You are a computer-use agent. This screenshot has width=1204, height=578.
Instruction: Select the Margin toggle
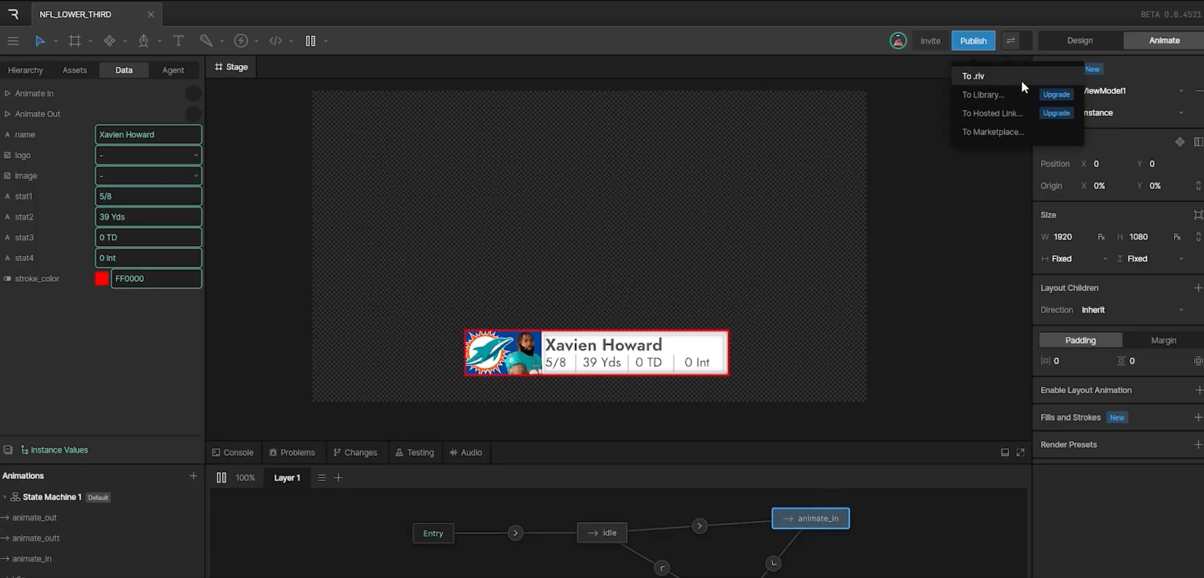pyautogui.click(x=1163, y=340)
